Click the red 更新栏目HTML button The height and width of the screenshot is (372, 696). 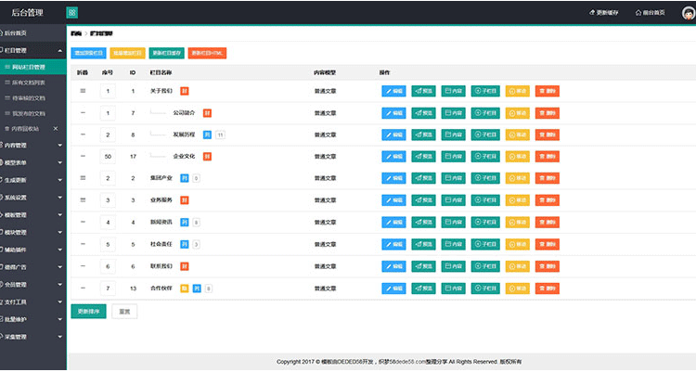[207, 53]
